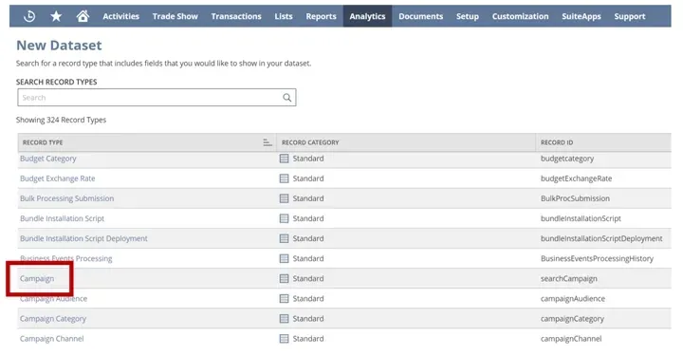Open the Transactions menu
Viewport: 683px width, 356px height.
tap(236, 16)
